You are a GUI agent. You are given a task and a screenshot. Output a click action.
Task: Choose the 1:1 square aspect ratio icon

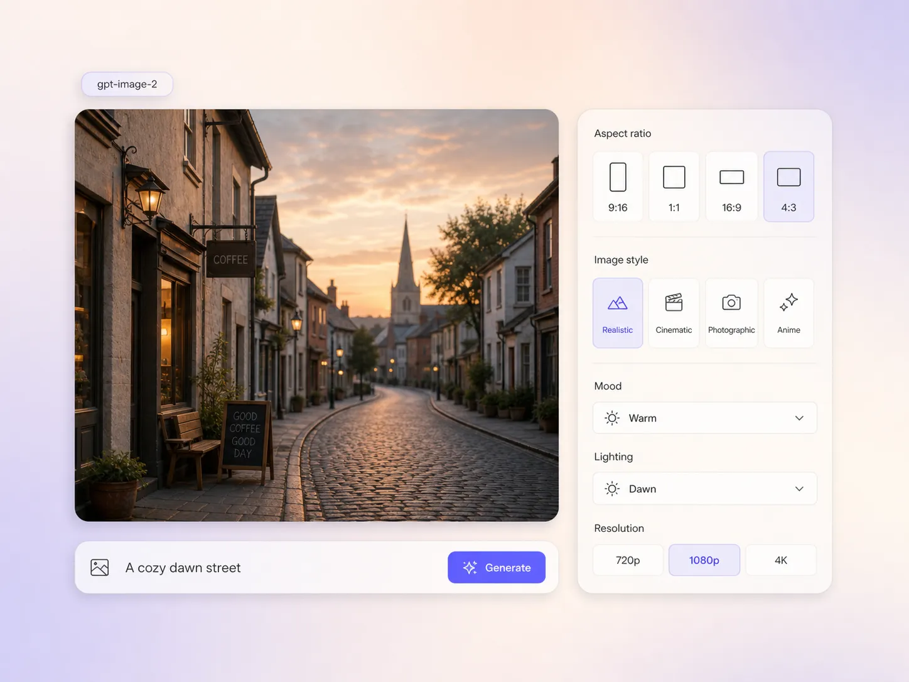click(x=674, y=177)
